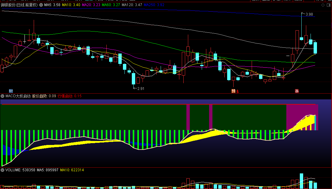Click the 财 financial marker icon

pyautogui.click(x=11, y=91)
